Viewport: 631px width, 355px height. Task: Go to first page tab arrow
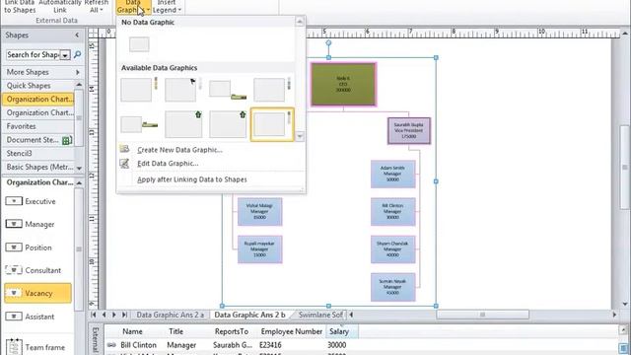click(94, 315)
